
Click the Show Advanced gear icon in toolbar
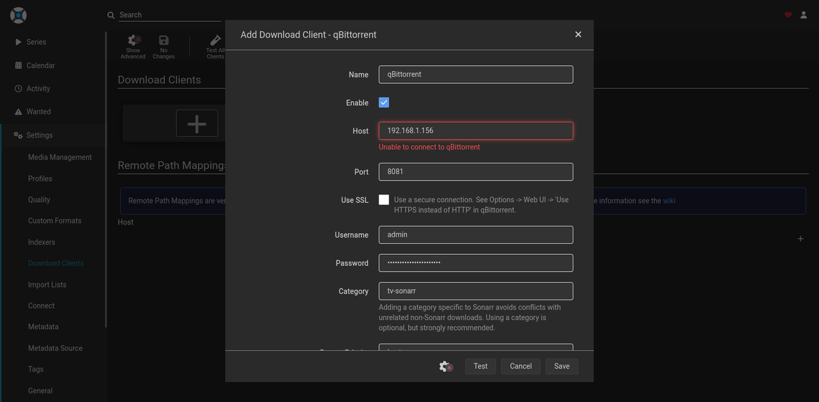(133, 40)
